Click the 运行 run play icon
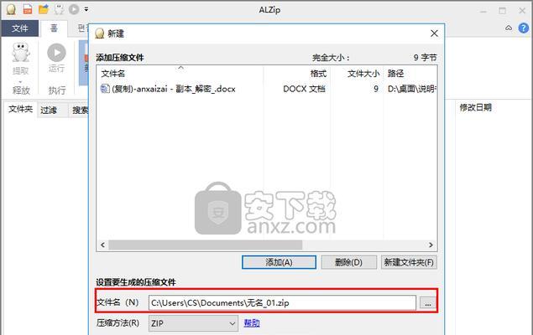The image size is (533, 335). 56,53
